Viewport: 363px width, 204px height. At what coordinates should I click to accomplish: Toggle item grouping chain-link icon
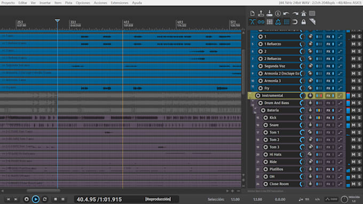(x=261, y=22)
